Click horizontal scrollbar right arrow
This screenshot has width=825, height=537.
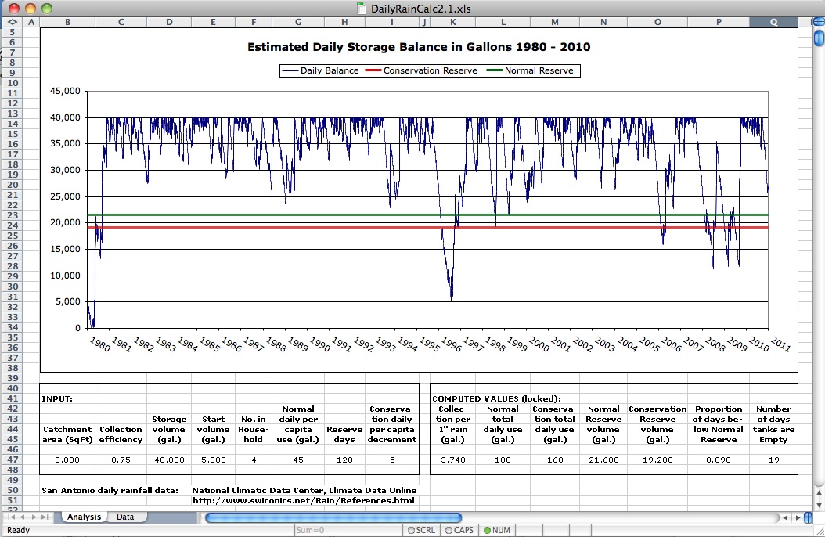797,517
